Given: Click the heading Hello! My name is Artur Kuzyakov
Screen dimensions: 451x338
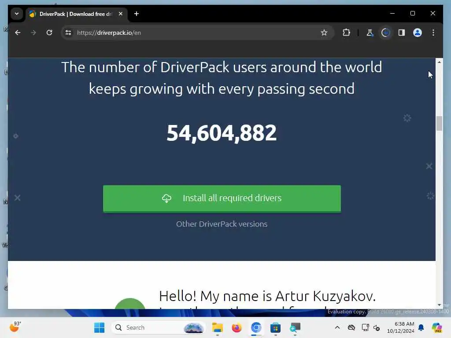Looking at the screenshot, I should 267,296.
